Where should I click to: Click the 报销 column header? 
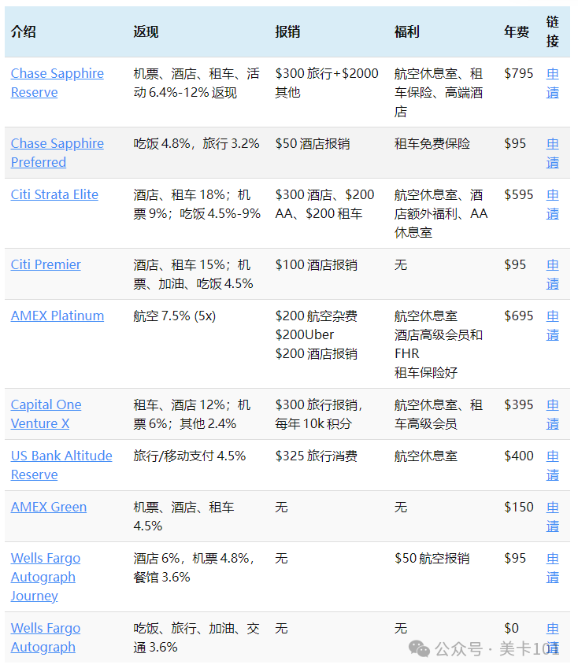[287, 31]
